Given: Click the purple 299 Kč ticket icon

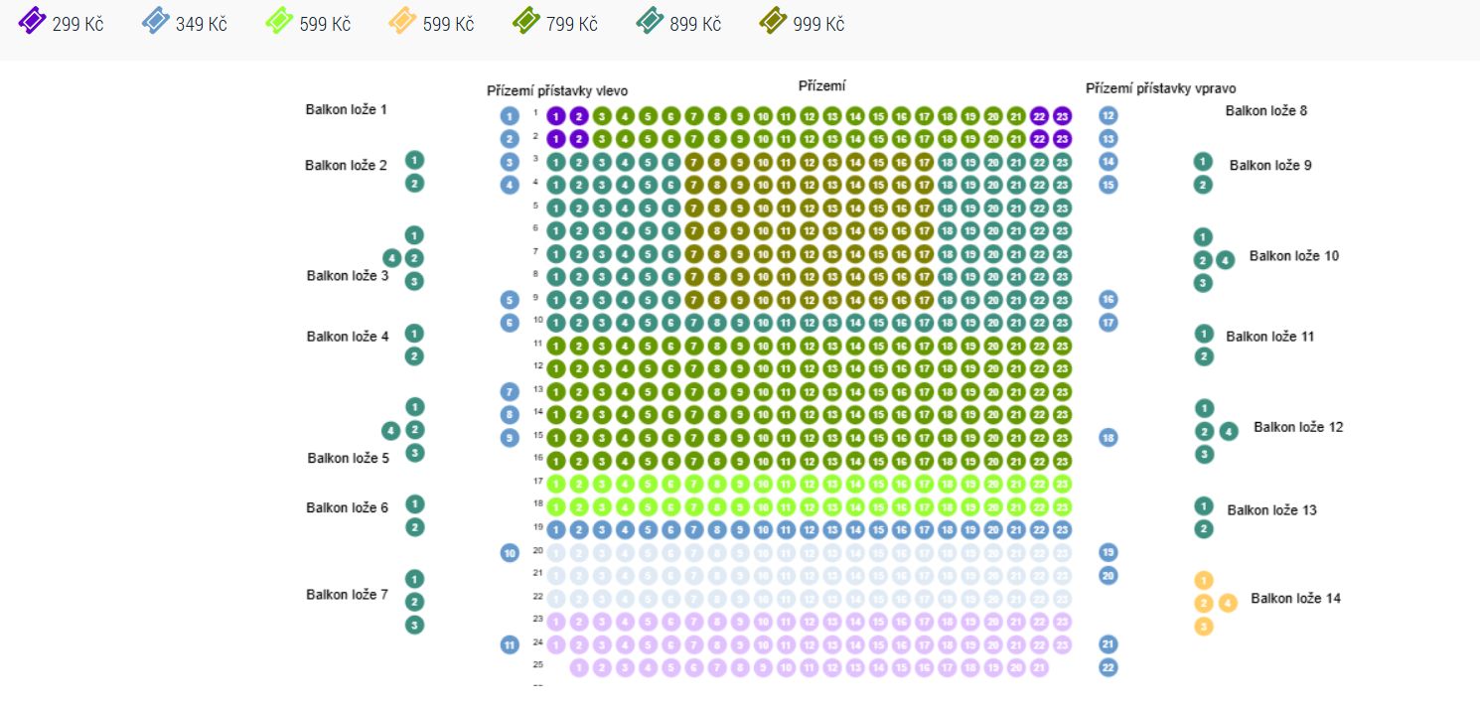Looking at the screenshot, I should click(33, 22).
